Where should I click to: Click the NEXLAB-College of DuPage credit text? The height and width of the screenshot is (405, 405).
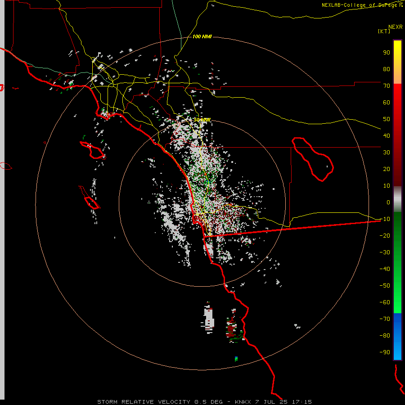click(362, 5)
